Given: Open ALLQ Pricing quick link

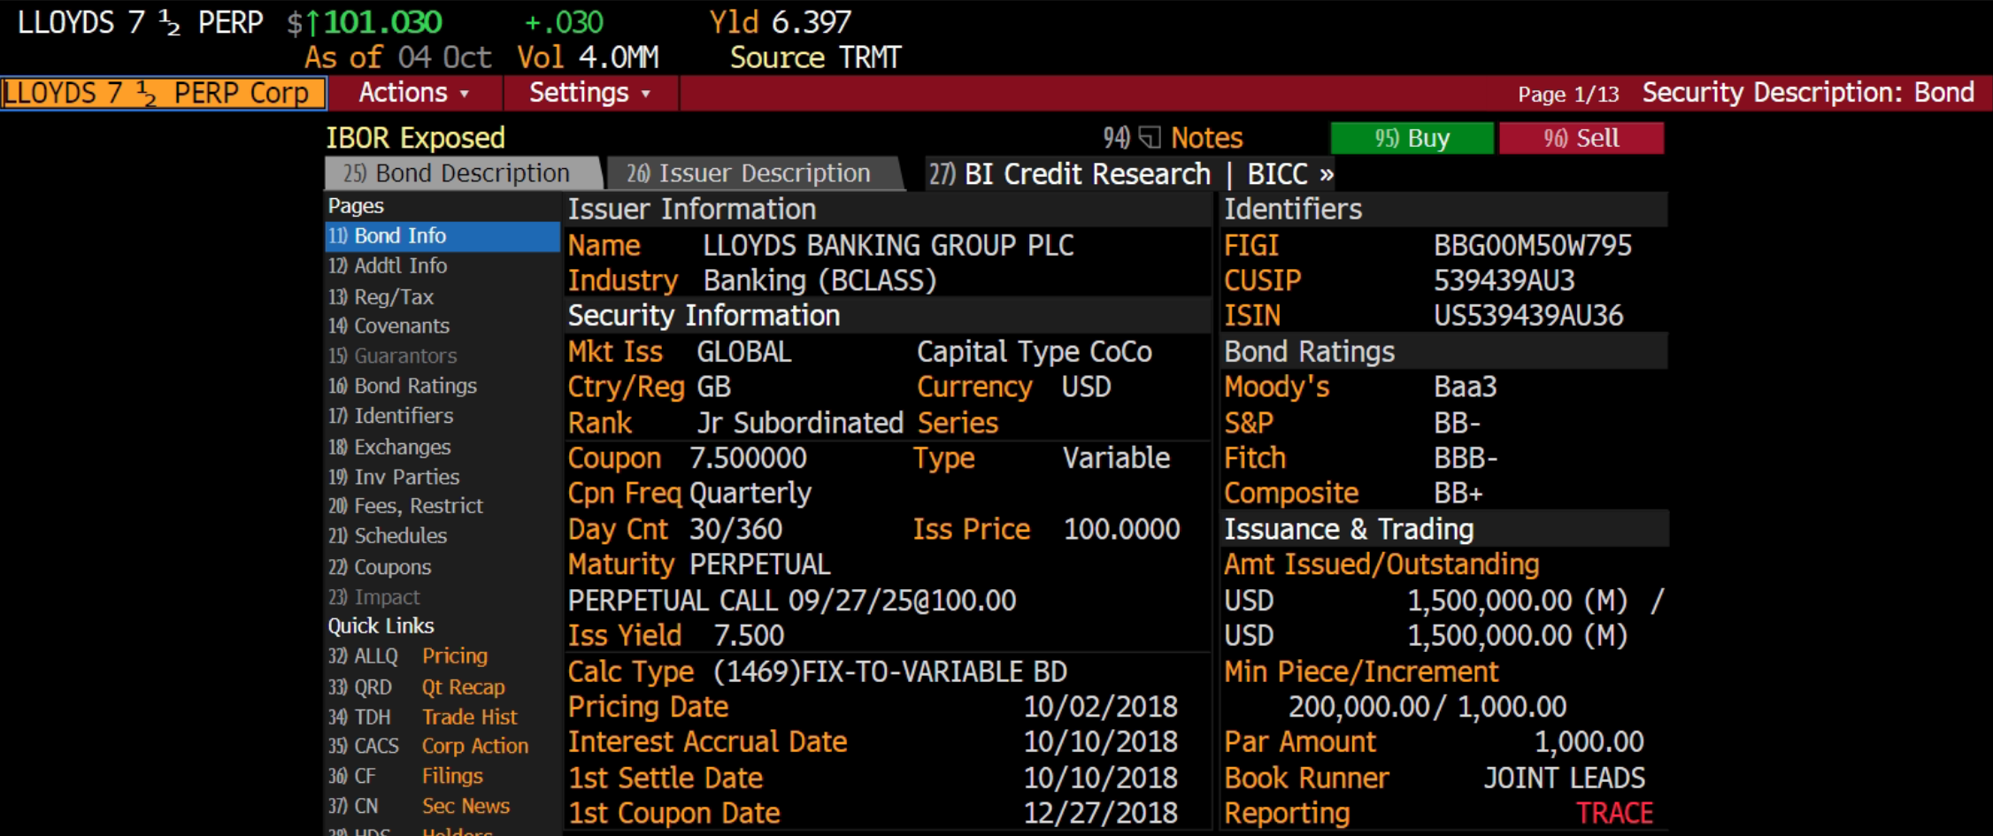Looking at the screenshot, I should click(408, 656).
